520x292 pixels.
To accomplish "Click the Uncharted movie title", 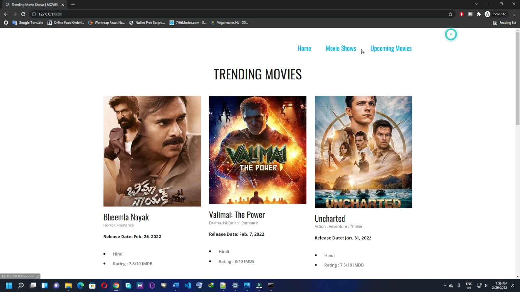I will (x=330, y=218).
